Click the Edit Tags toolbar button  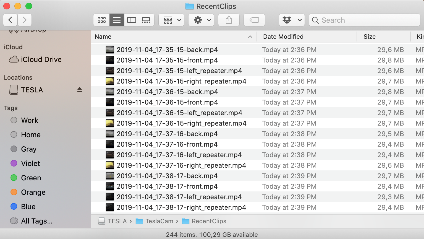254,20
